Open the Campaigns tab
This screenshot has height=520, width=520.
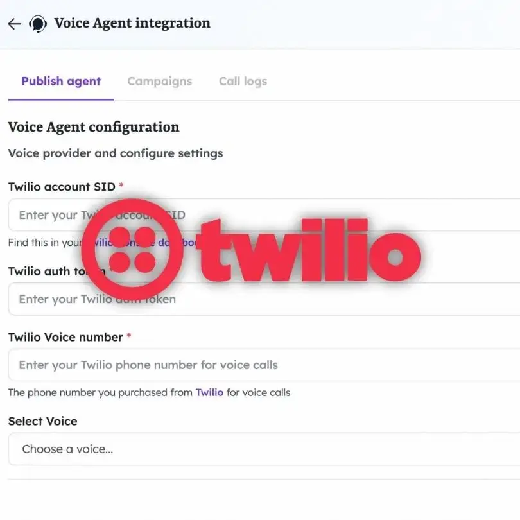(160, 82)
